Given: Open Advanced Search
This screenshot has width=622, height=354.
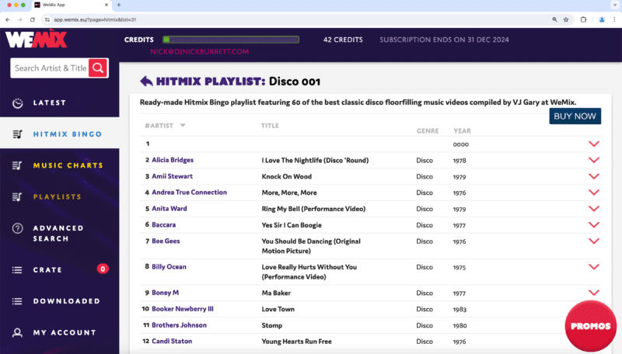Looking at the screenshot, I should [58, 233].
